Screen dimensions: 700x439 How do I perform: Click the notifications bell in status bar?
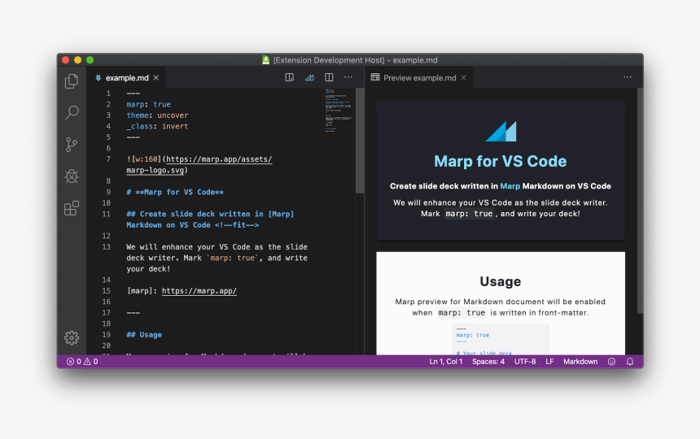629,362
